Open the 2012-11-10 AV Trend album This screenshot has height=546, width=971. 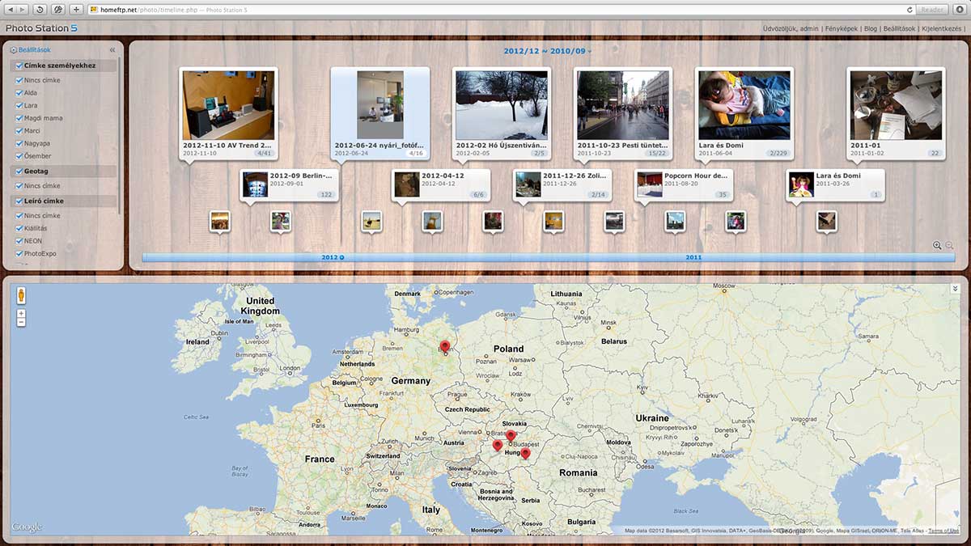(228, 113)
